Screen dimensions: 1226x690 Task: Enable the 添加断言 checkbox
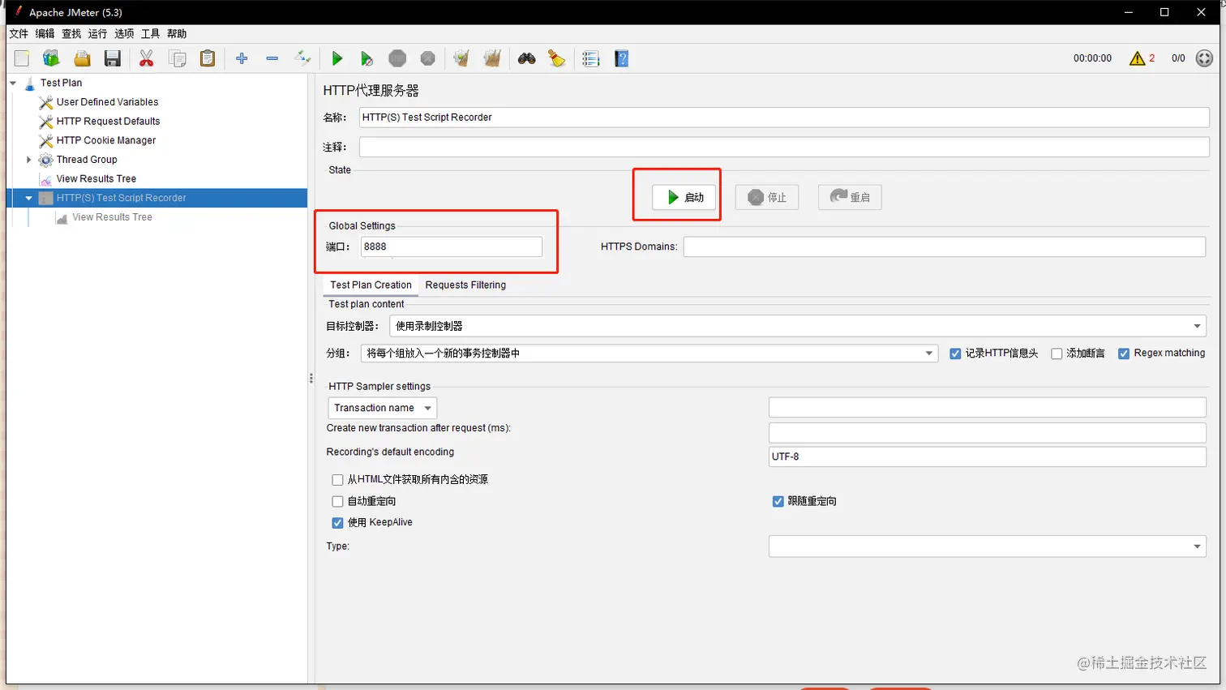pos(1057,354)
